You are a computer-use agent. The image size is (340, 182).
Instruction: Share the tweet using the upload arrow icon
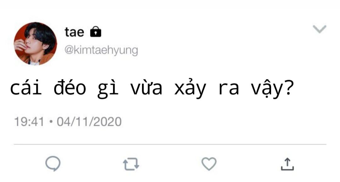click(x=287, y=164)
